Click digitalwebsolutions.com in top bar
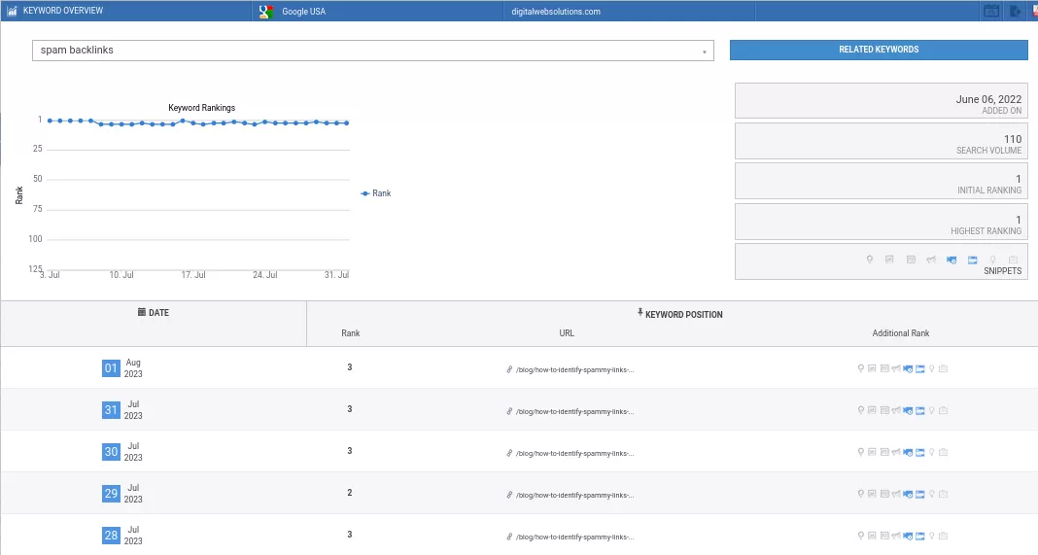Screen dimensions: 1038x555 pos(556,12)
